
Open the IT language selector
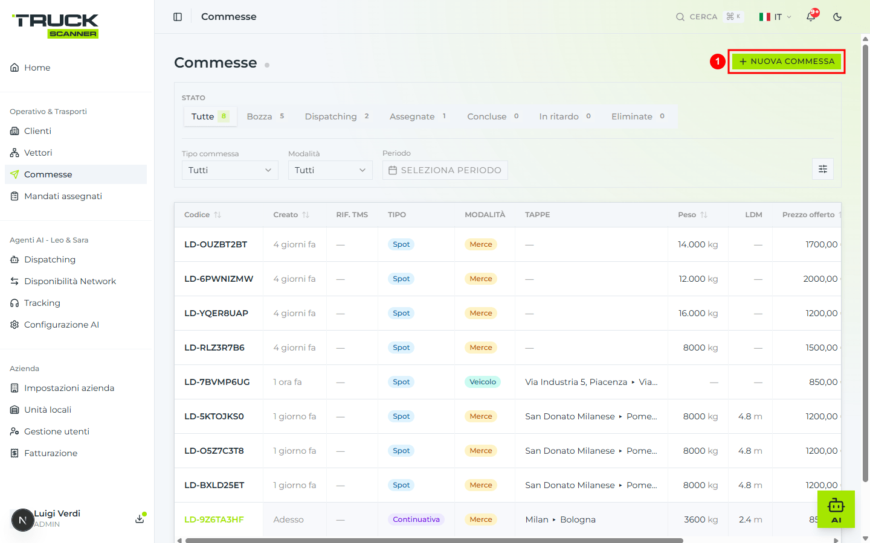click(775, 17)
